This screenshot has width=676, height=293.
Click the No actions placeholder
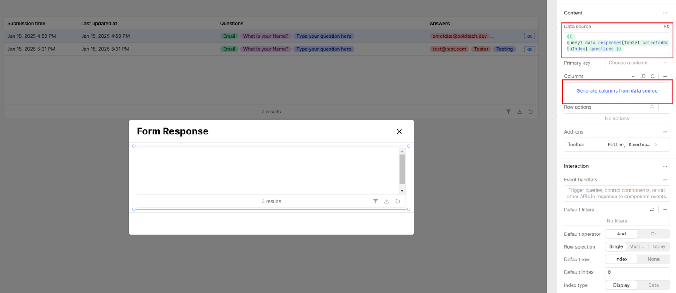coord(617,119)
